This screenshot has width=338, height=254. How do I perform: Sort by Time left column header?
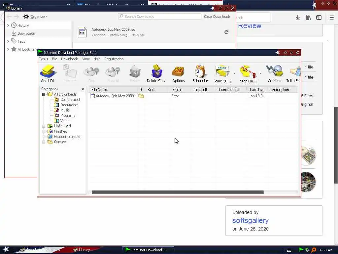pyautogui.click(x=203, y=90)
